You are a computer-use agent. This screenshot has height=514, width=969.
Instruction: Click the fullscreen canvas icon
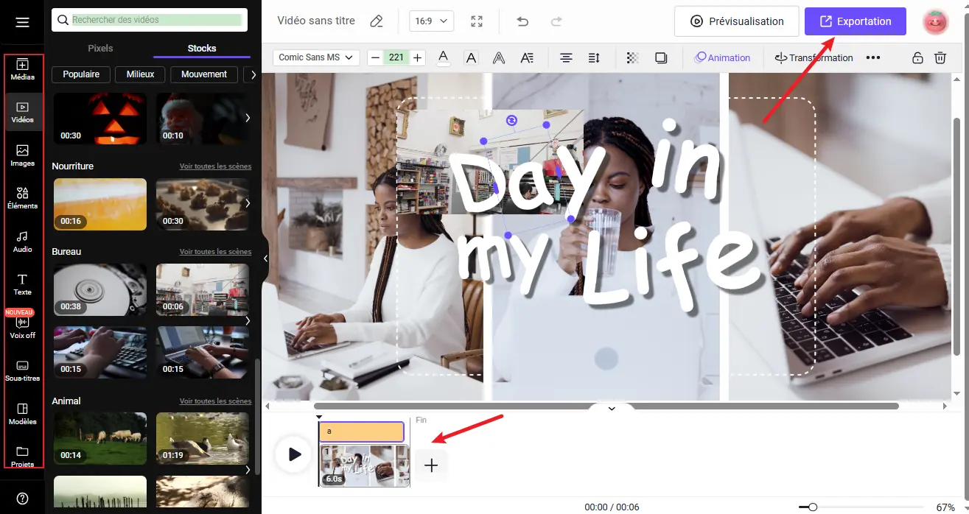coord(477,21)
